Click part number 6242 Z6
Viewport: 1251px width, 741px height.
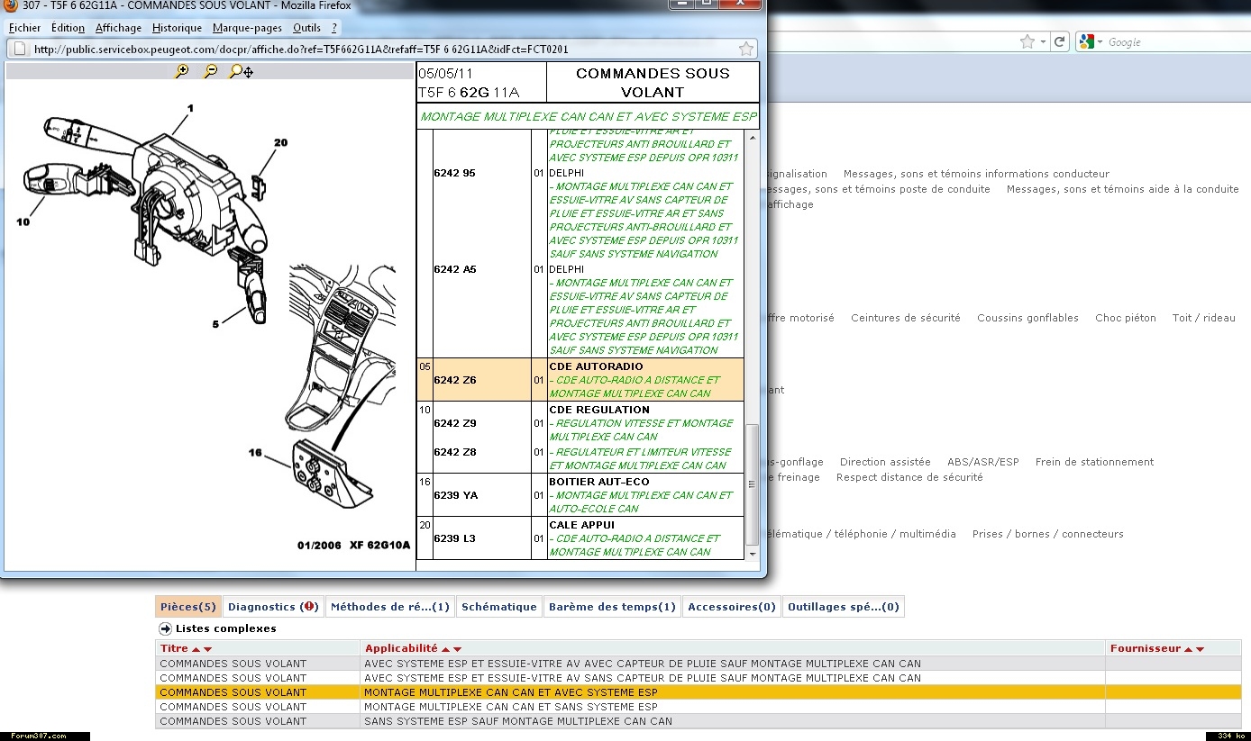coord(454,380)
